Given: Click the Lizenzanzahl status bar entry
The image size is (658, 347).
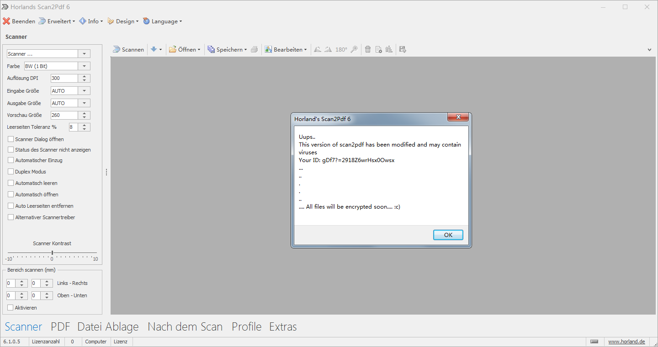Looking at the screenshot, I should tap(46, 342).
